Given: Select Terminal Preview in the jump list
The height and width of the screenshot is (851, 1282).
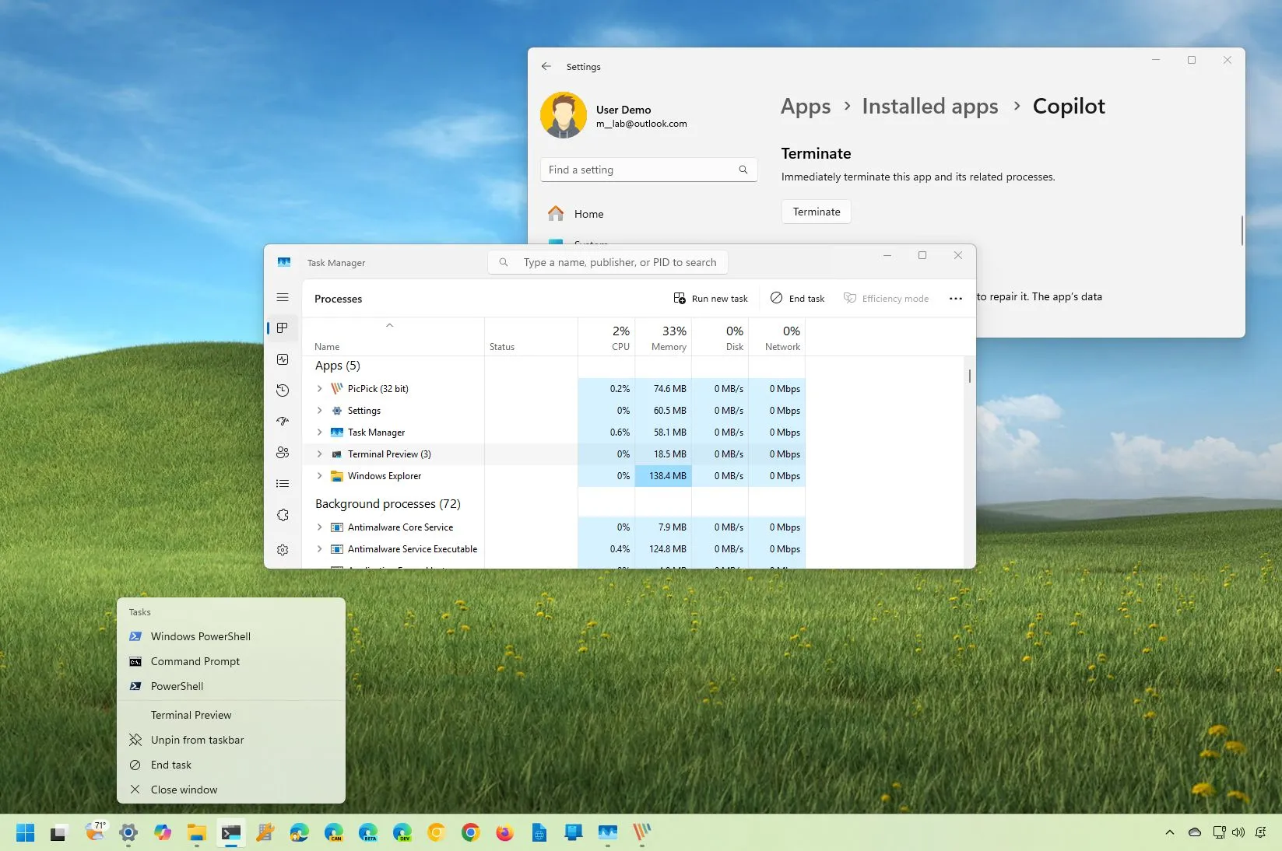Looking at the screenshot, I should tap(231, 715).
